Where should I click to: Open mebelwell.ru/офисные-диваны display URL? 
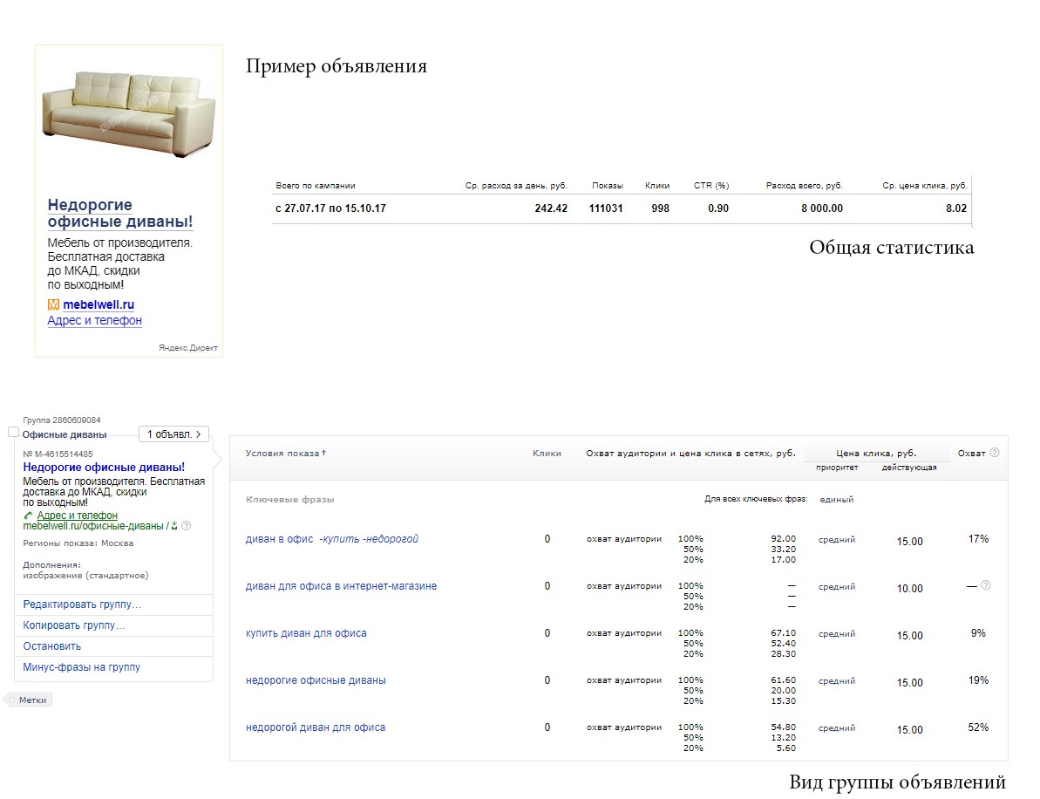coord(93,526)
